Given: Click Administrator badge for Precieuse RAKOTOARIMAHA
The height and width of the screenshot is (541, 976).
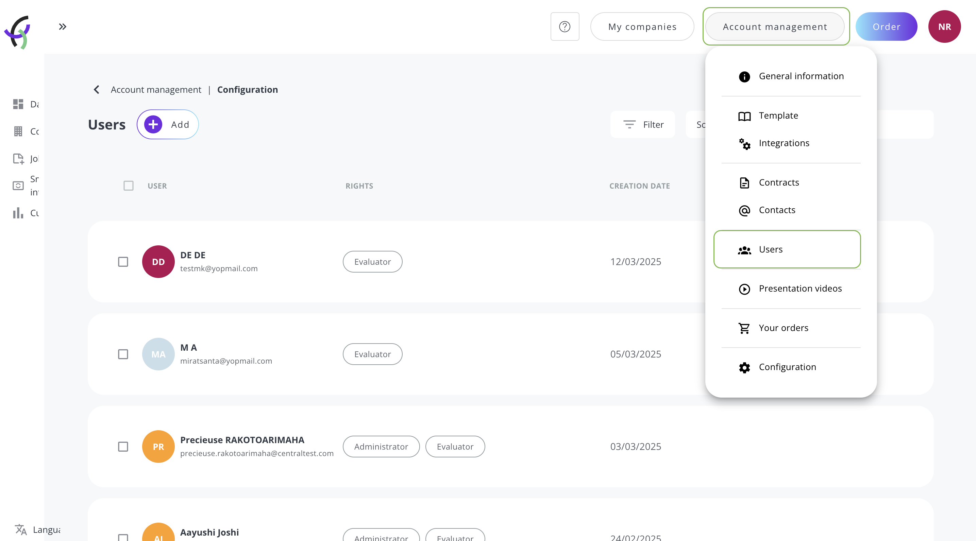Looking at the screenshot, I should [381, 446].
